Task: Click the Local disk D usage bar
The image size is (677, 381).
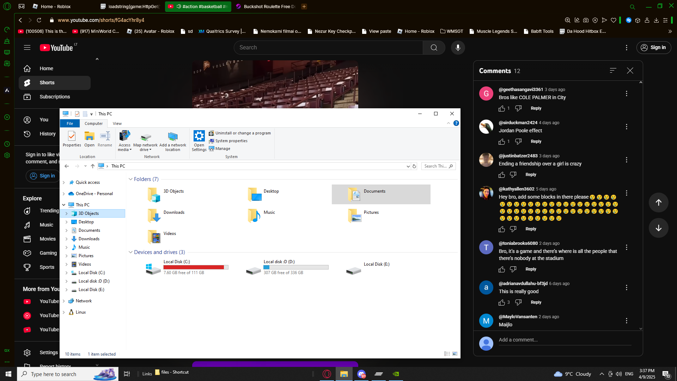Action: click(x=296, y=267)
